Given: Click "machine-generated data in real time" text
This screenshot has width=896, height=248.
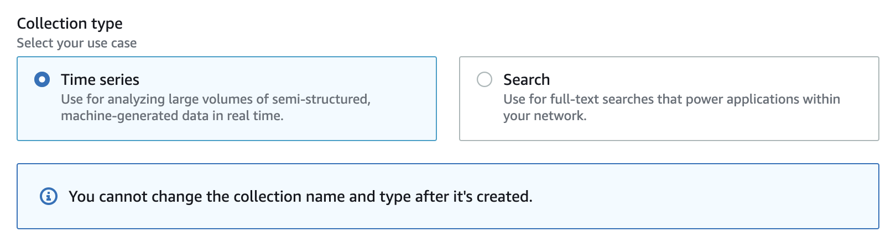Looking at the screenshot, I should point(172,116).
